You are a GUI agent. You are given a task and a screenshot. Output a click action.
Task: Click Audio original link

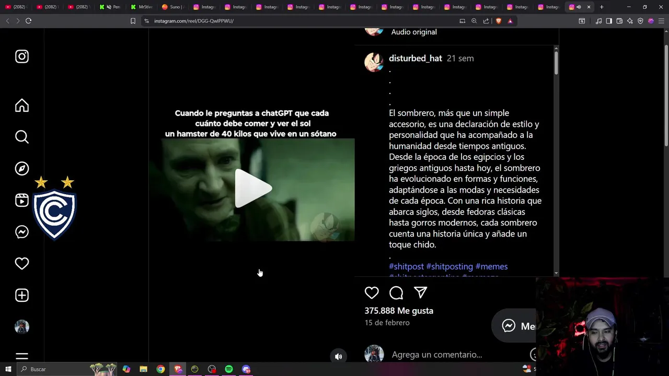(x=414, y=32)
